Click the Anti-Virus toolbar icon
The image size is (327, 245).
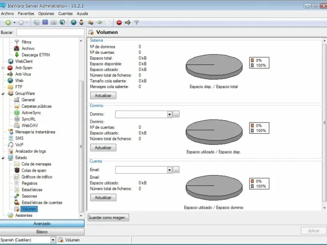pyautogui.click(x=128, y=22)
